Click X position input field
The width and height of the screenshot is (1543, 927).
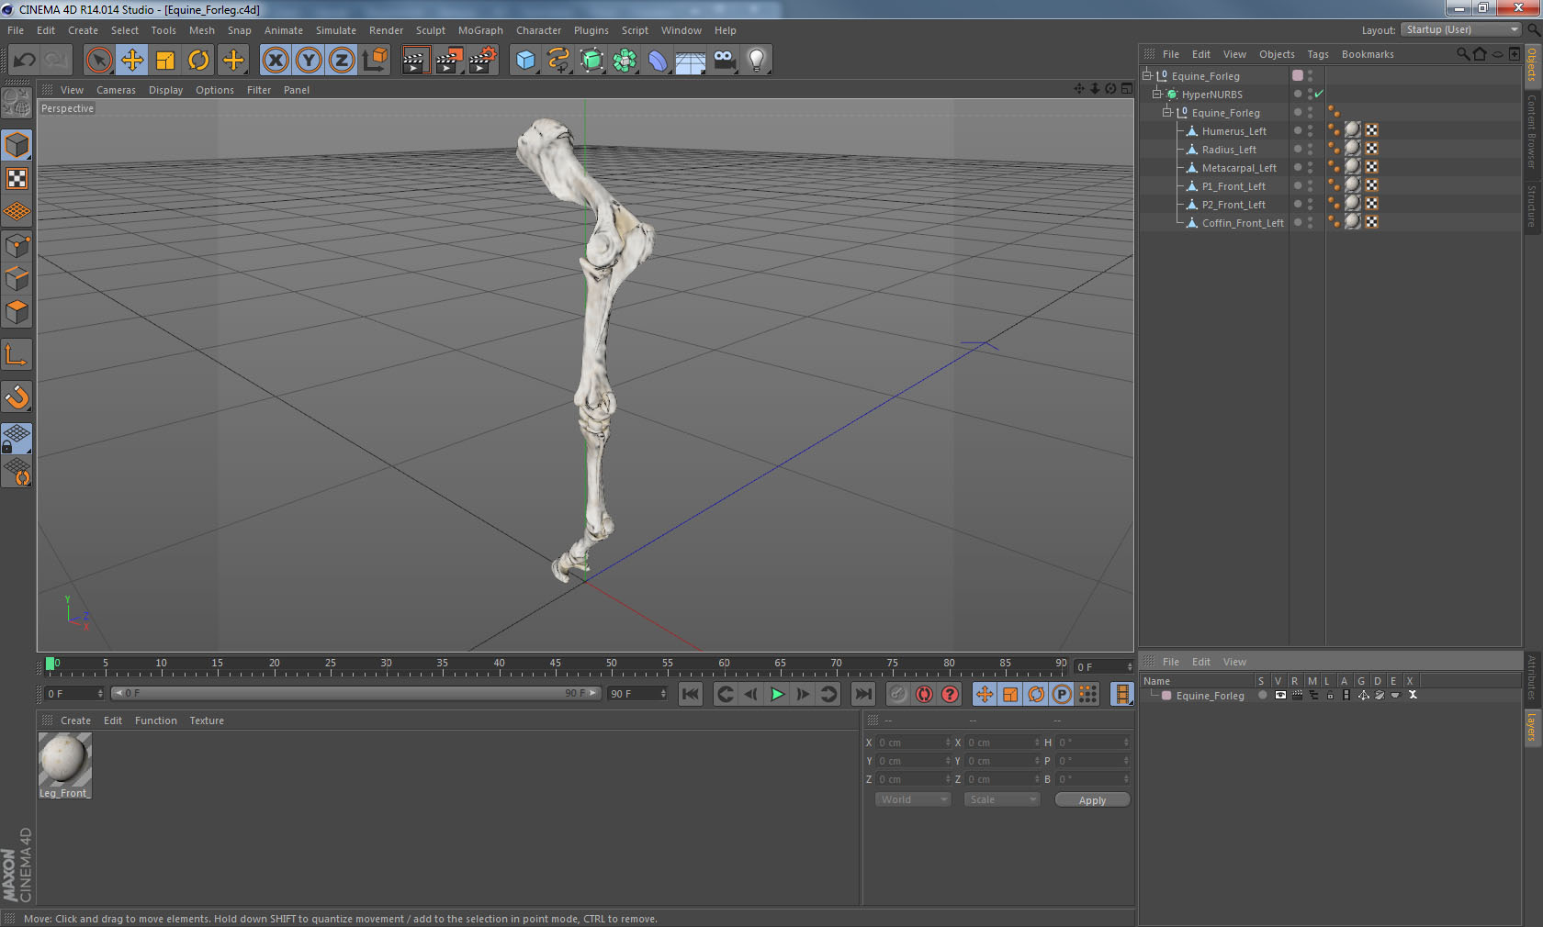click(914, 743)
